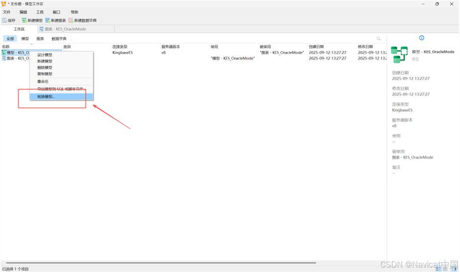The image size is (460, 272).
Task: Click 图表 - KES_OracleMode under 被使用 in details
Action: click(413, 157)
